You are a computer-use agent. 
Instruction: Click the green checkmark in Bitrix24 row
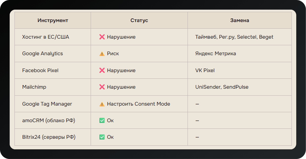point(102,137)
